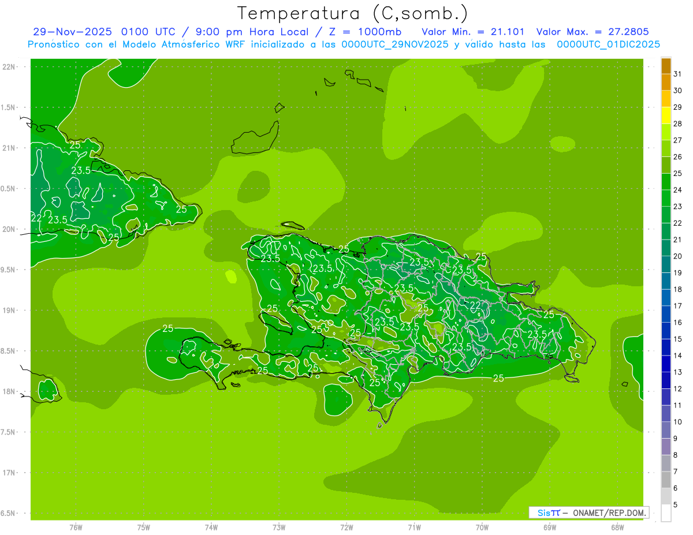
Task: Click the "71W" longitude axis label
Action: click(414, 527)
